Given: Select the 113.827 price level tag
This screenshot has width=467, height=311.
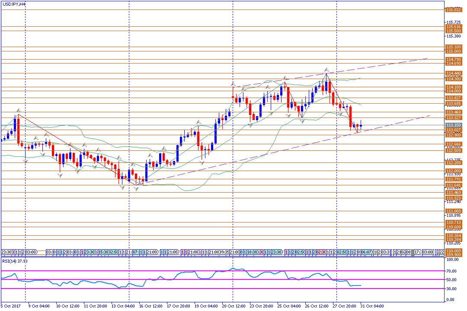Looking at the screenshot, I should (454, 98).
